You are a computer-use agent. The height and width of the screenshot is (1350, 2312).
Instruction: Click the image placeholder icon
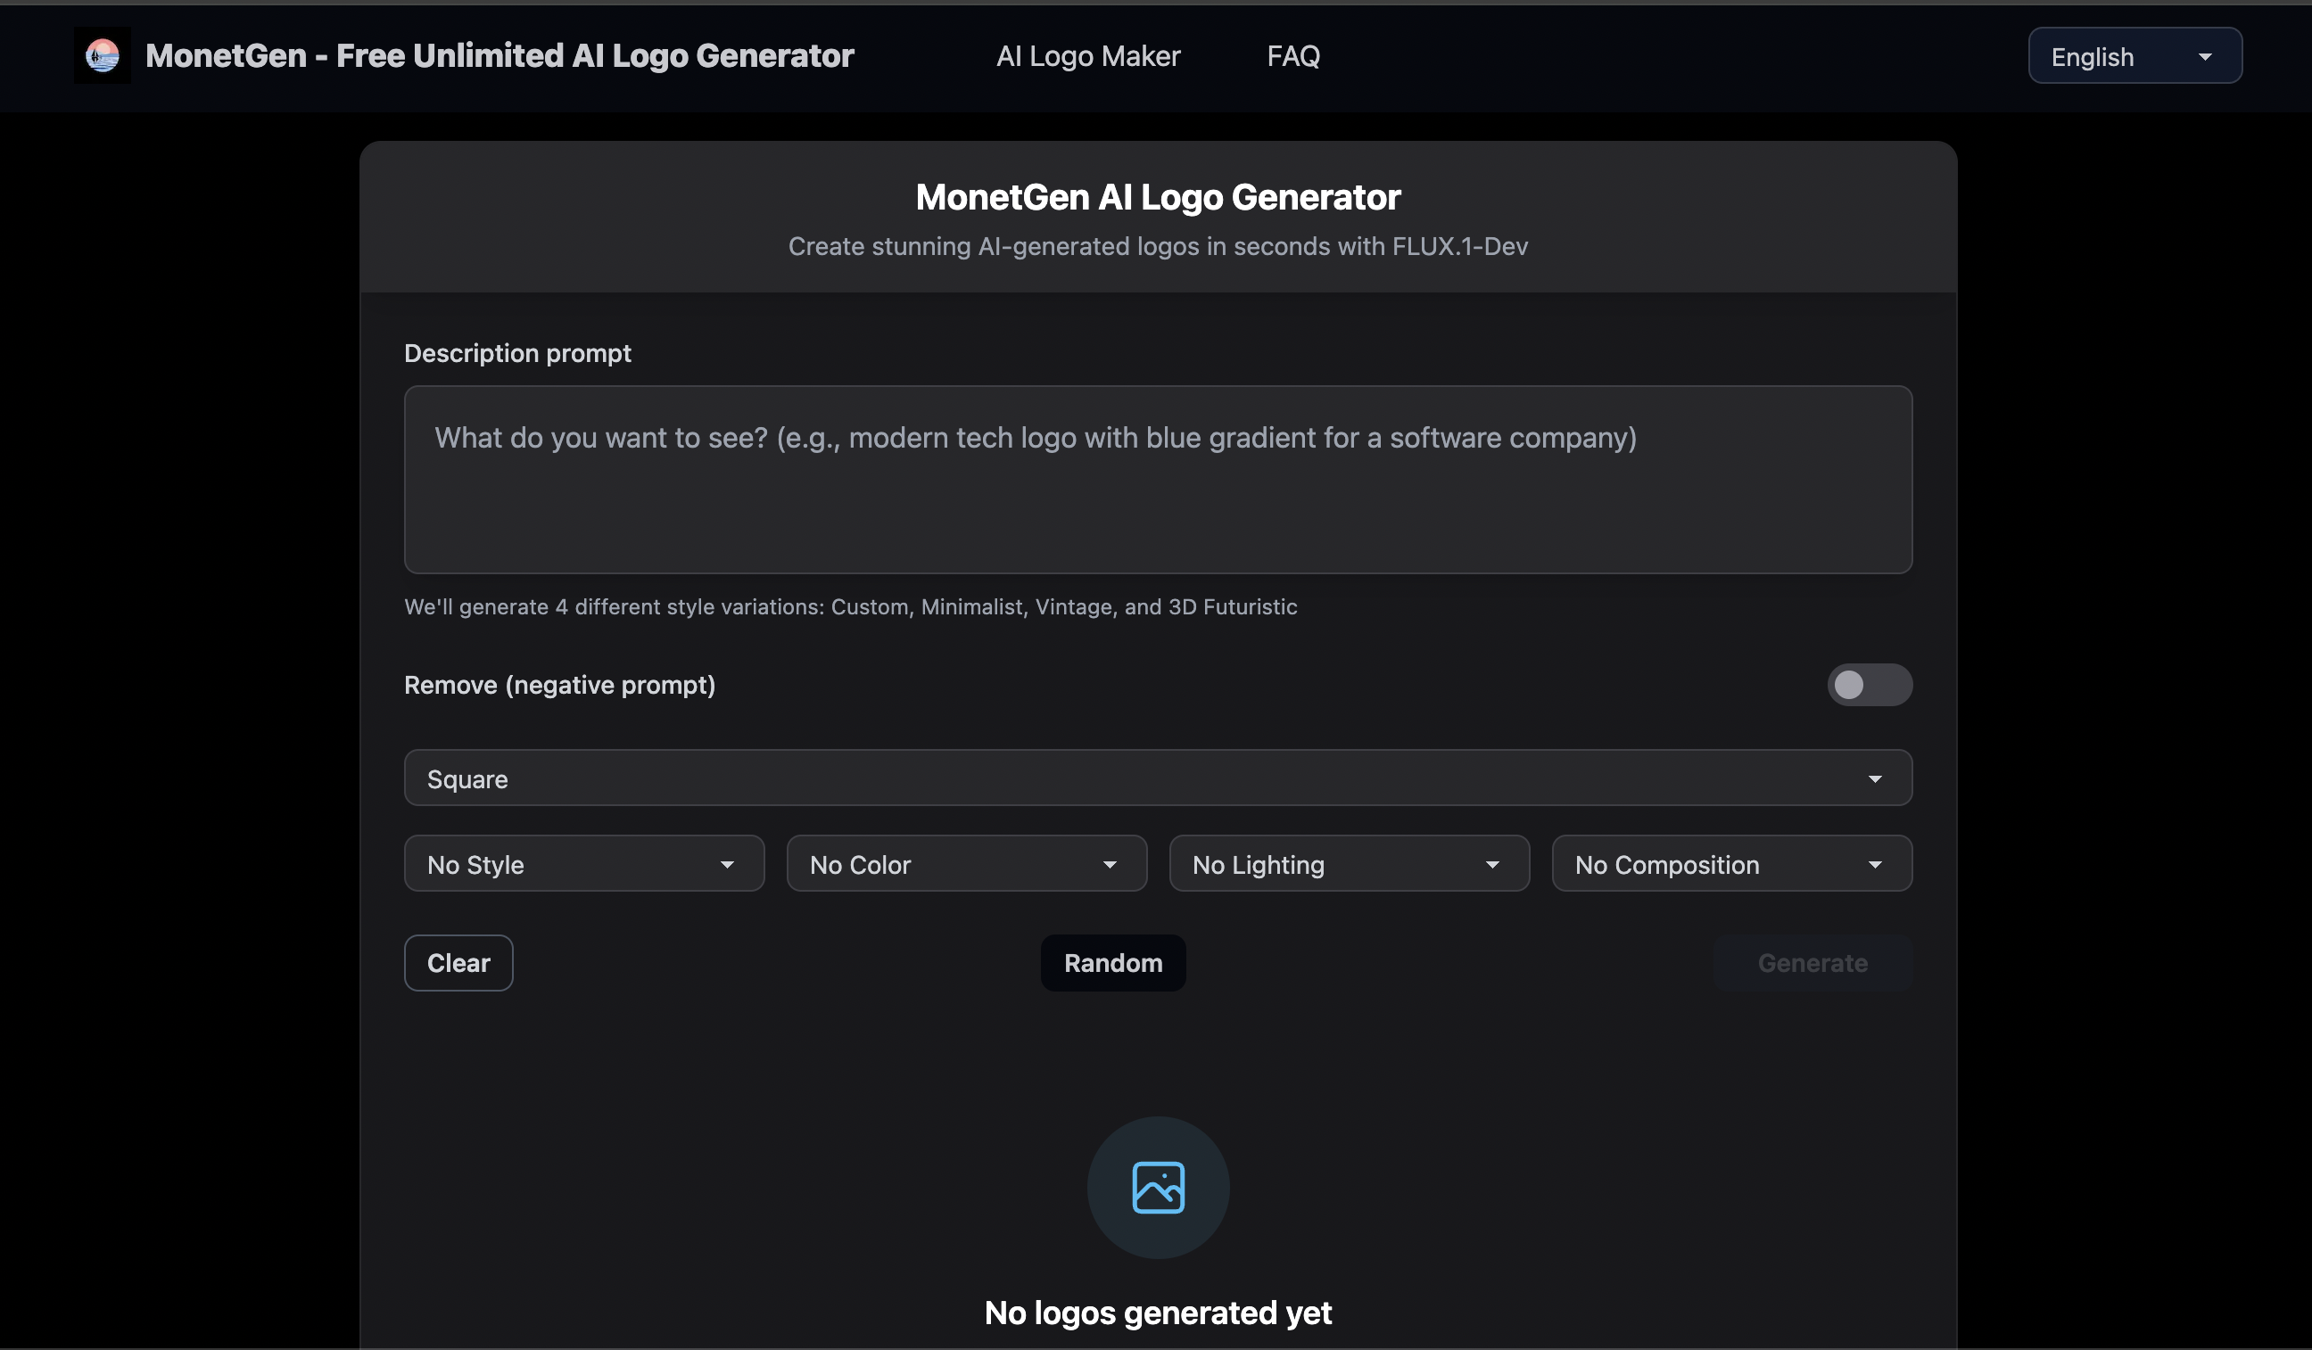click(1158, 1188)
